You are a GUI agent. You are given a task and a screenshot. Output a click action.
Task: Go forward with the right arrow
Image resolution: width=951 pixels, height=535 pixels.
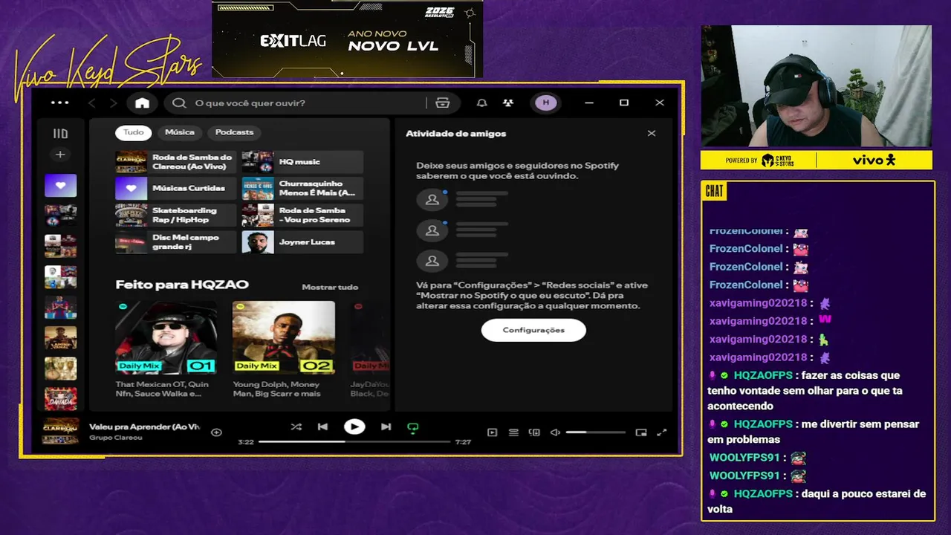pyautogui.click(x=113, y=103)
